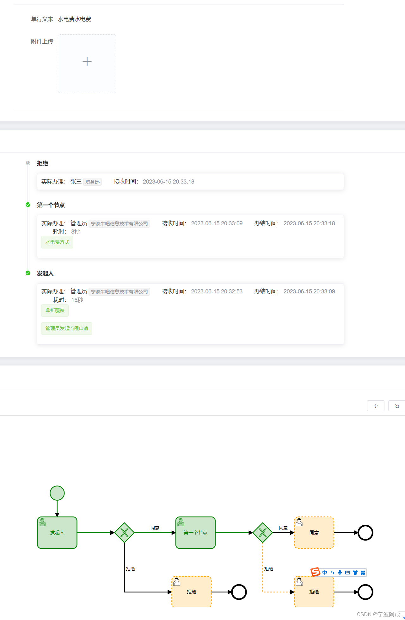Click the green 水电费方式 comment tag
The height and width of the screenshot is (620, 405).
(57, 242)
